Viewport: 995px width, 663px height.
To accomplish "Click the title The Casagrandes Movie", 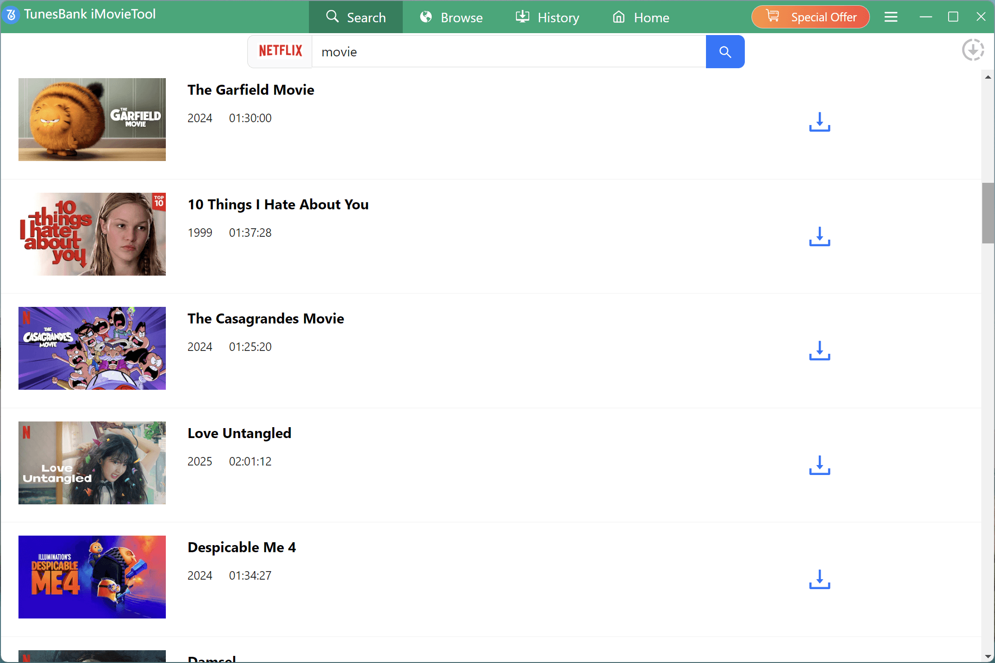I will pyautogui.click(x=266, y=318).
